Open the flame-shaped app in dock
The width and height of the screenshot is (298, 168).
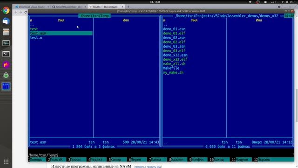click(6, 65)
